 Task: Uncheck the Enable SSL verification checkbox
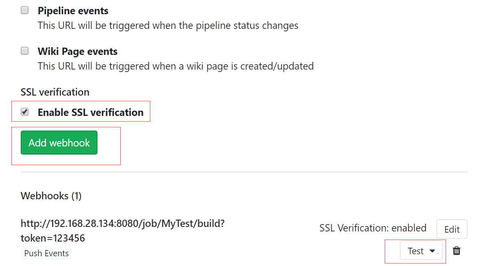tap(25, 112)
